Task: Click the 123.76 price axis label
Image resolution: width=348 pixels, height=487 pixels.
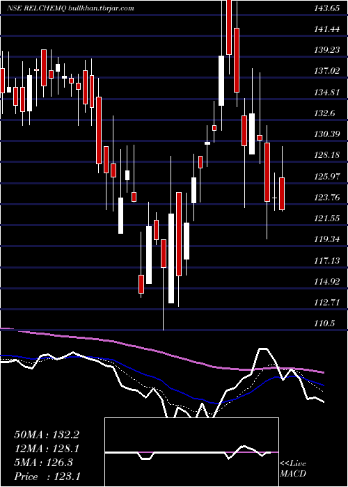Action: [326, 197]
